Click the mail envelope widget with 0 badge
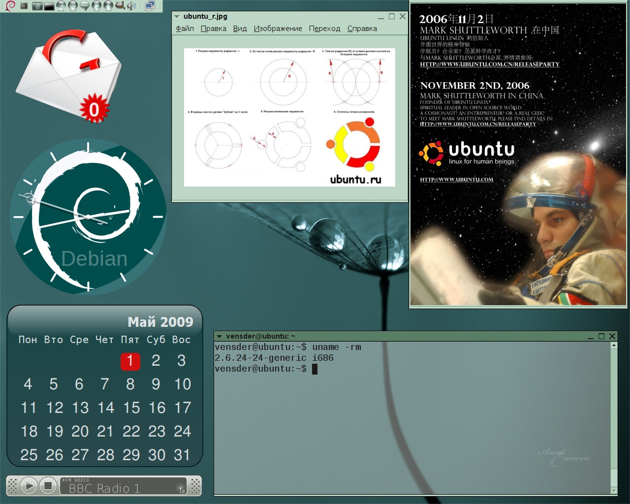Screen dimensions: 630x504 coord(69,76)
